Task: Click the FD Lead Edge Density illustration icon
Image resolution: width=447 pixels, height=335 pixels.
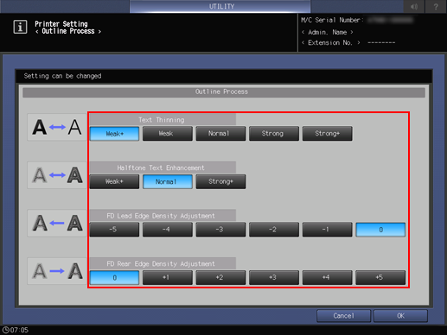Action: (57, 223)
